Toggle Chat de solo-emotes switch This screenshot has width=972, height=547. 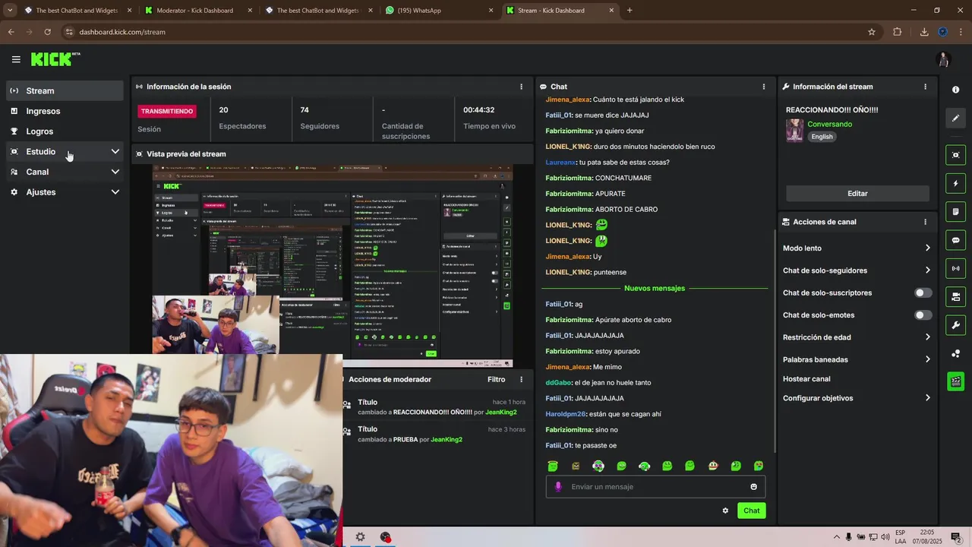point(923,315)
